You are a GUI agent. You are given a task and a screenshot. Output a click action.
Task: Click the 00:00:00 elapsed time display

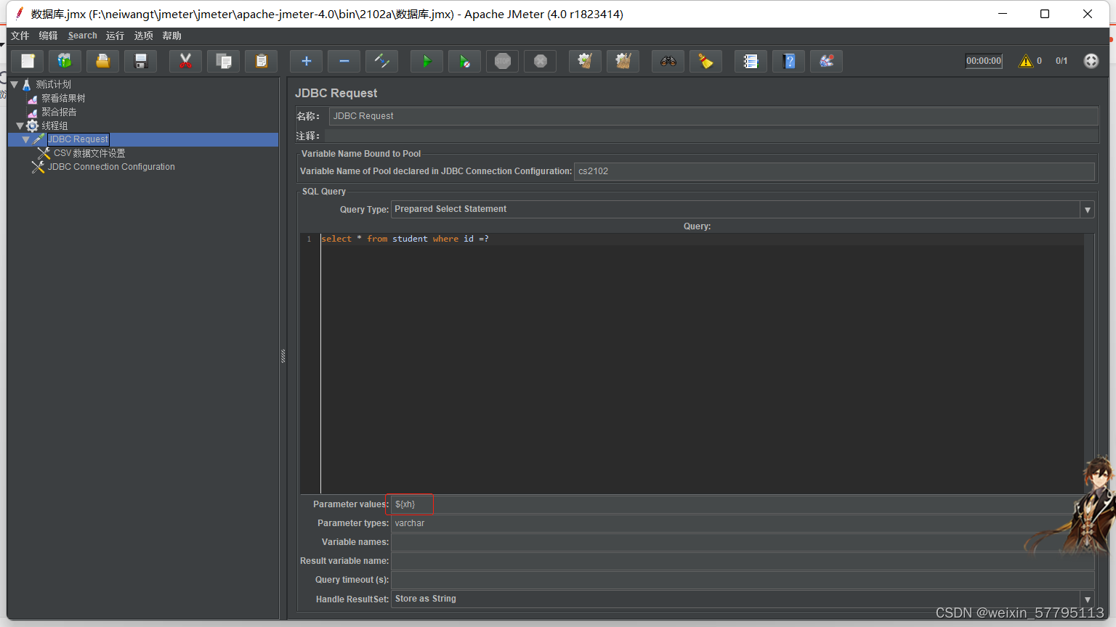click(x=984, y=61)
